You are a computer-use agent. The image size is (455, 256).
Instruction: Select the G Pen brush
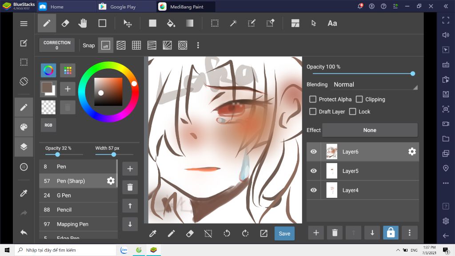(x=78, y=196)
